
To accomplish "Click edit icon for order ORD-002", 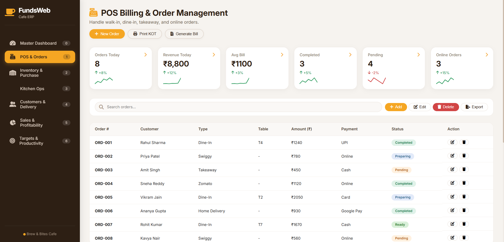I will 452,156.
